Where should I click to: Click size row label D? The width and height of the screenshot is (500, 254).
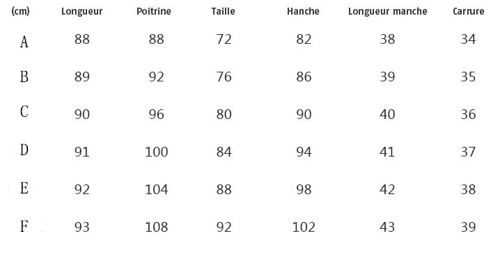pyautogui.click(x=24, y=150)
